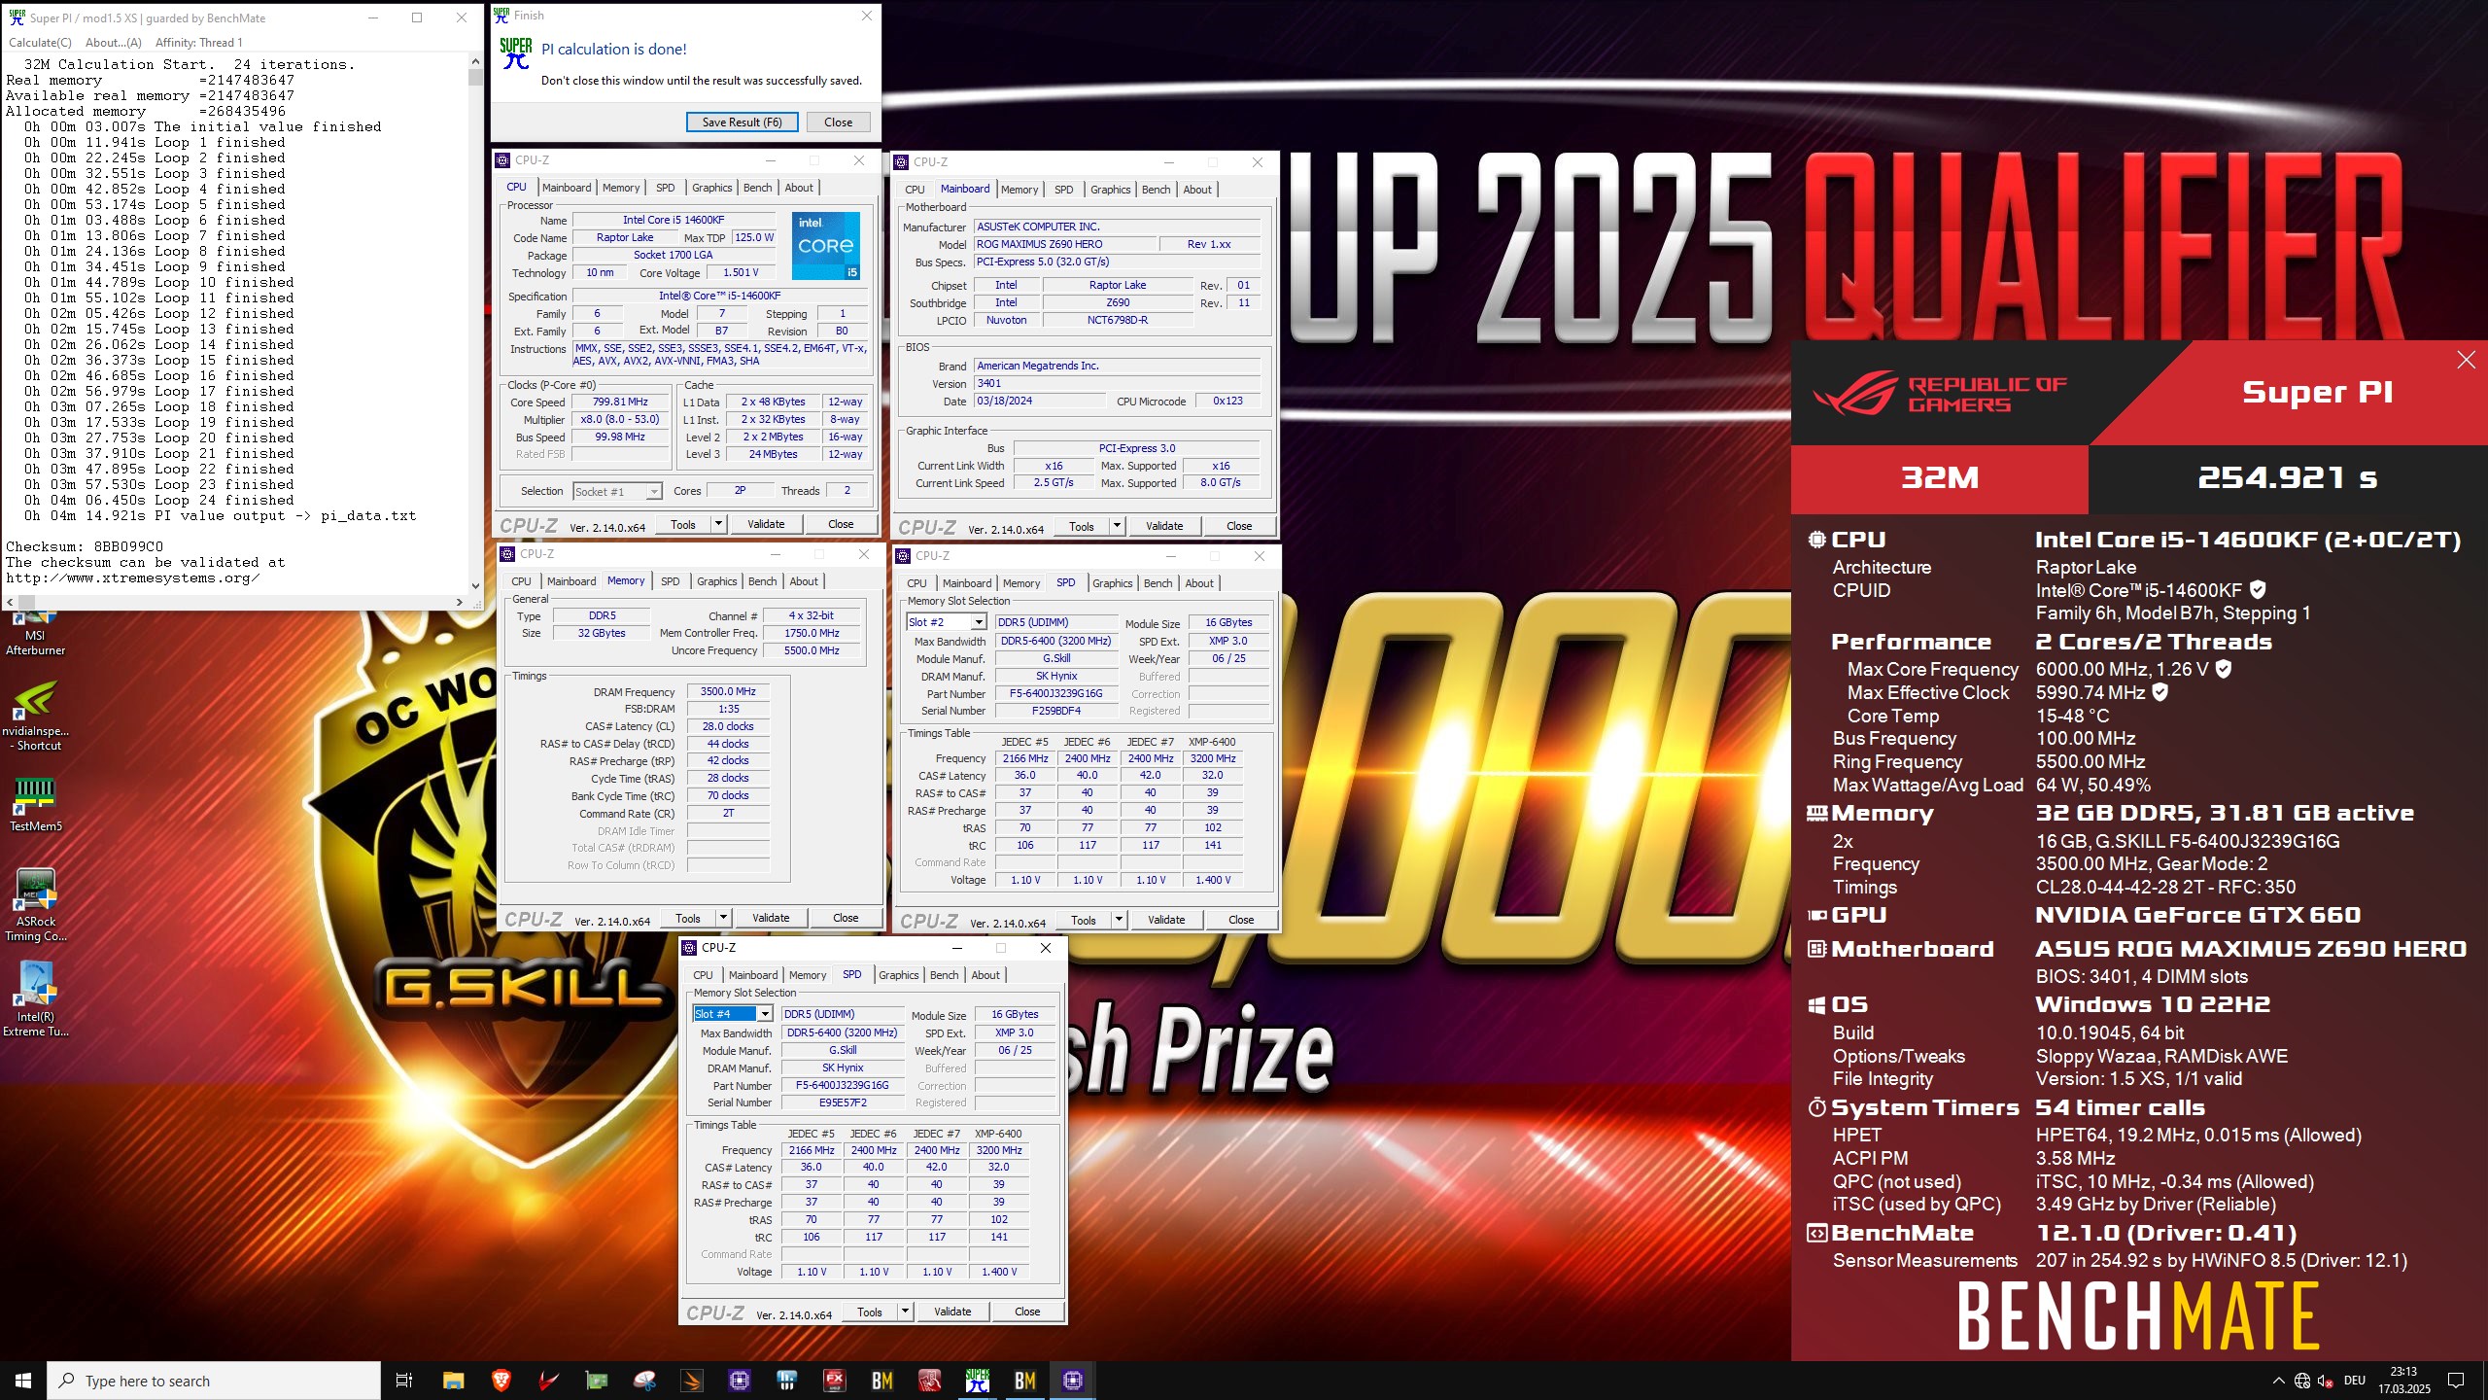Click the active CPU-Z taskbar icon beside BenchMate

tap(1073, 1381)
